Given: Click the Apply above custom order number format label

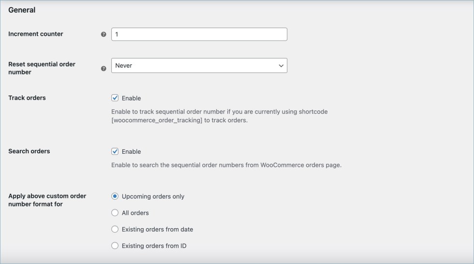Looking at the screenshot, I should click(47, 200).
